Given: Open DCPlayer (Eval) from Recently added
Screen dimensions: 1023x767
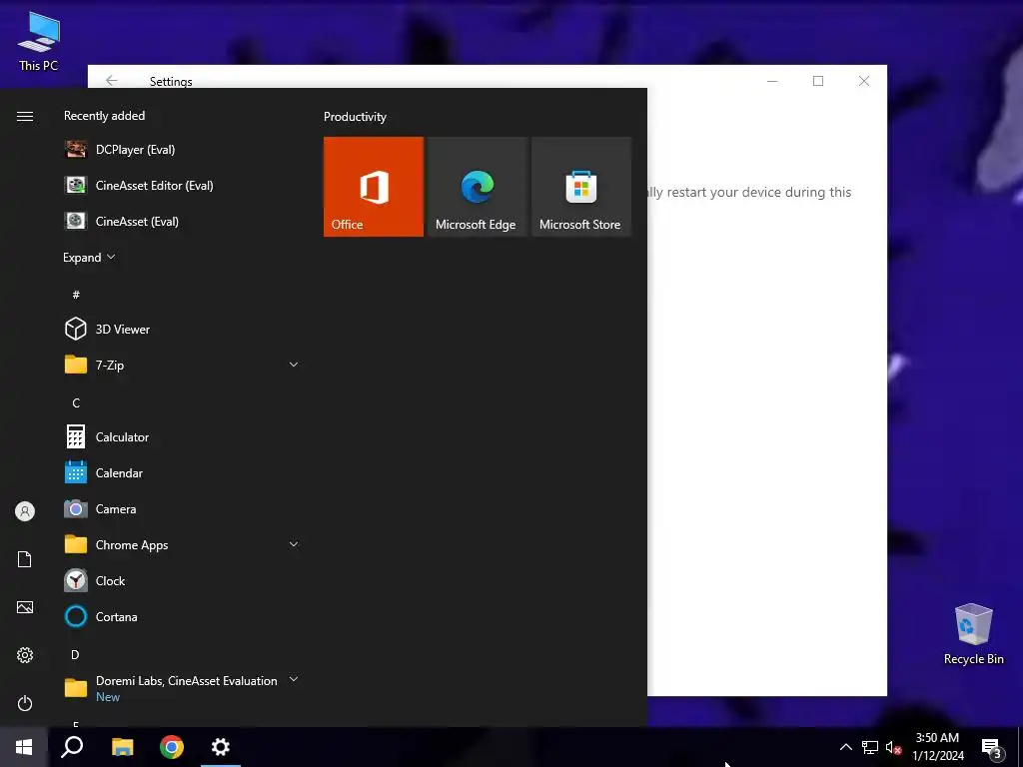Looking at the screenshot, I should point(182,150).
